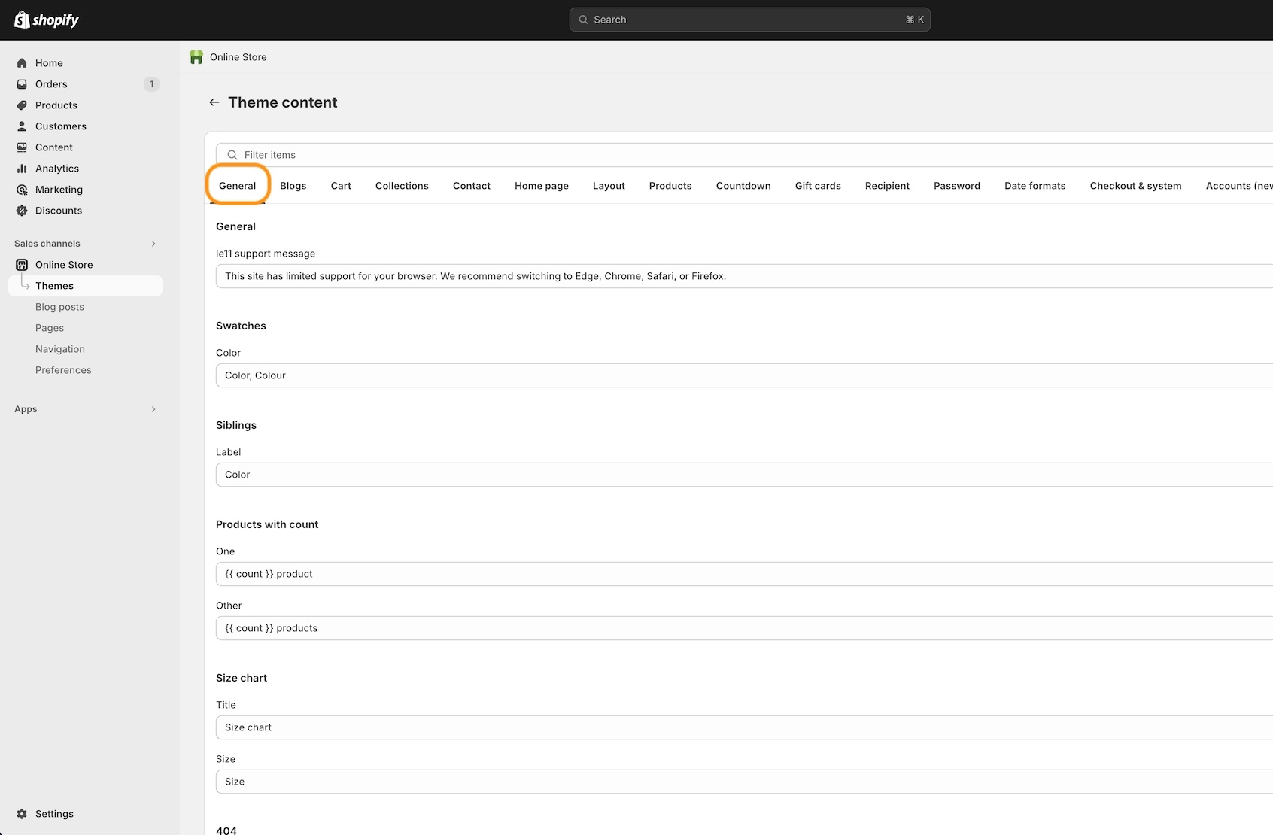Viewport: 1273px width, 835px height.
Task: Click the Marketing target icon
Action: pyautogui.click(x=22, y=190)
